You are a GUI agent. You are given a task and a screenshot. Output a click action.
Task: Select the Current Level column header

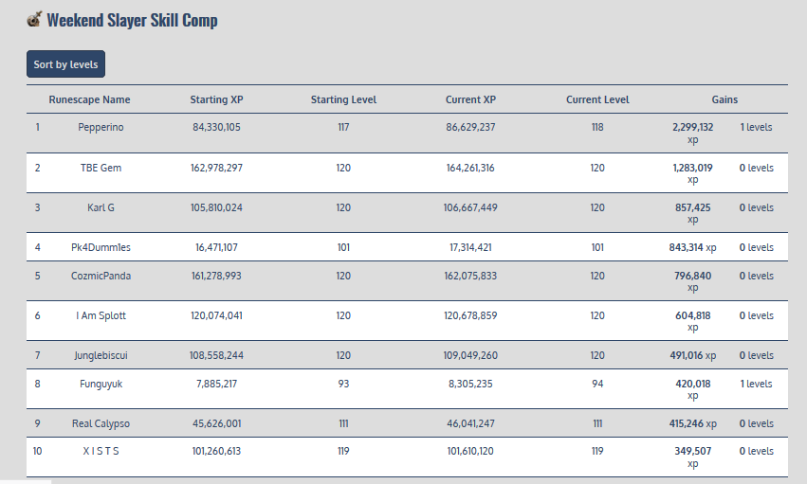[x=597, y=99]
